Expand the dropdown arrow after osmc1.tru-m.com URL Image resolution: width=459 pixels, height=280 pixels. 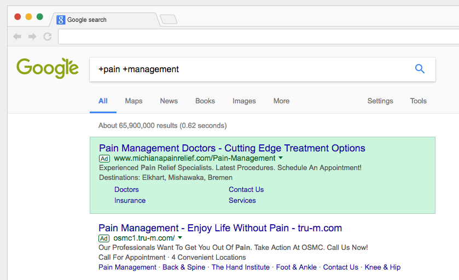point(180,238)
